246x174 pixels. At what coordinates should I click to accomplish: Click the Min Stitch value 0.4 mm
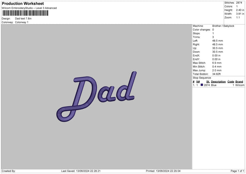217,66
